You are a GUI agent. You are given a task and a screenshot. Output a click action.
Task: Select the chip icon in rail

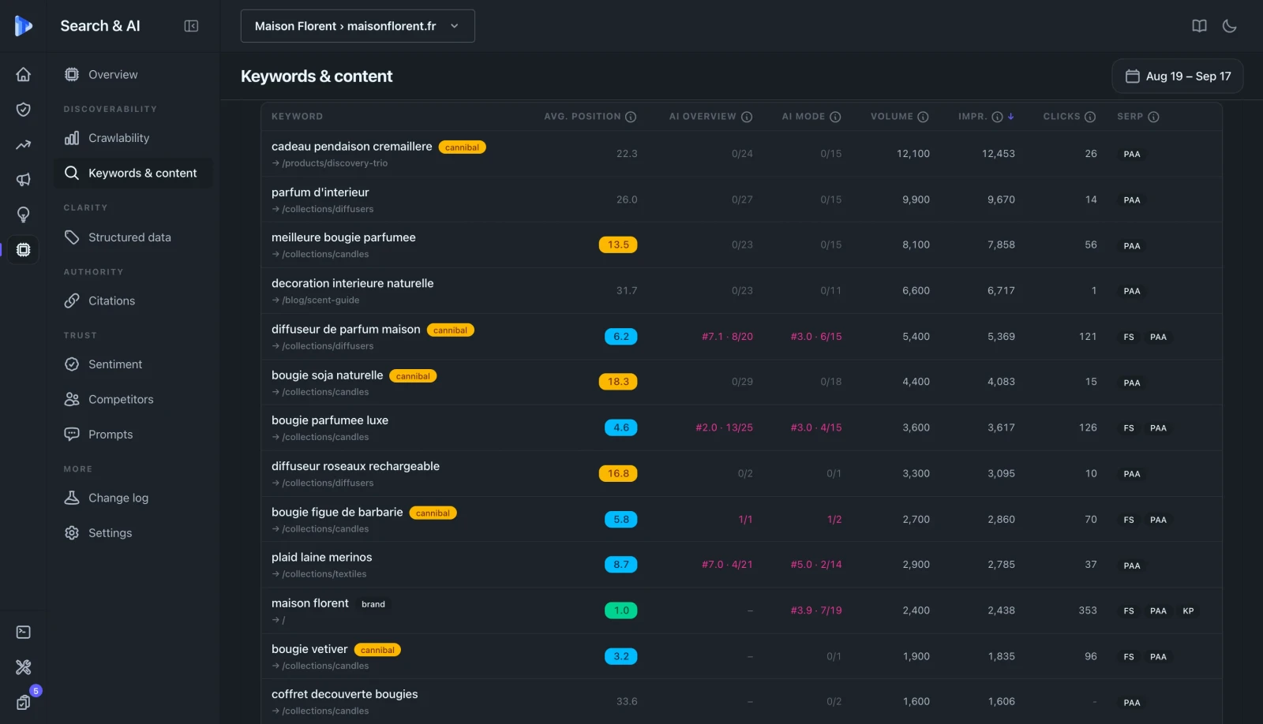point(24,250)
